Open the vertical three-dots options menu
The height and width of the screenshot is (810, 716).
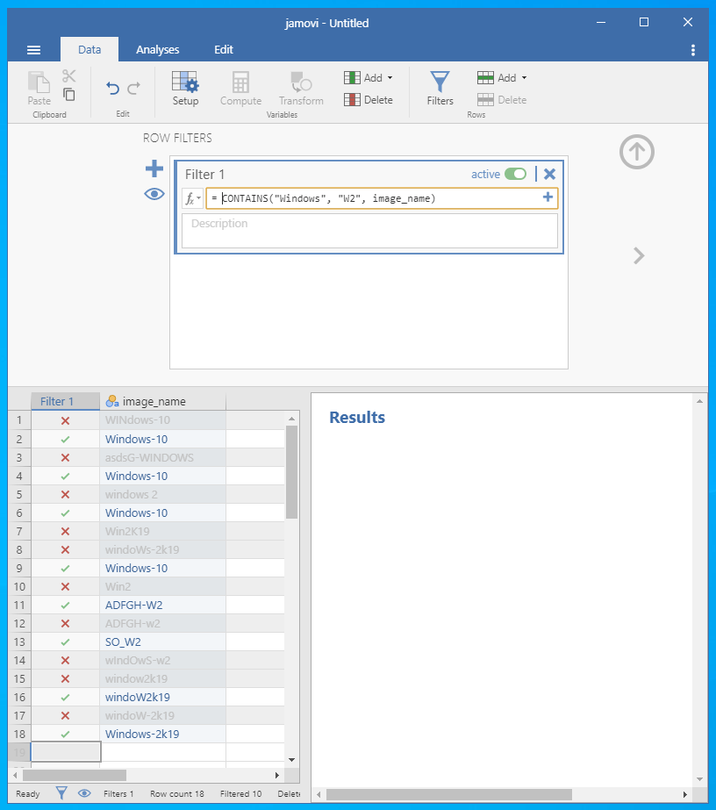693,50
